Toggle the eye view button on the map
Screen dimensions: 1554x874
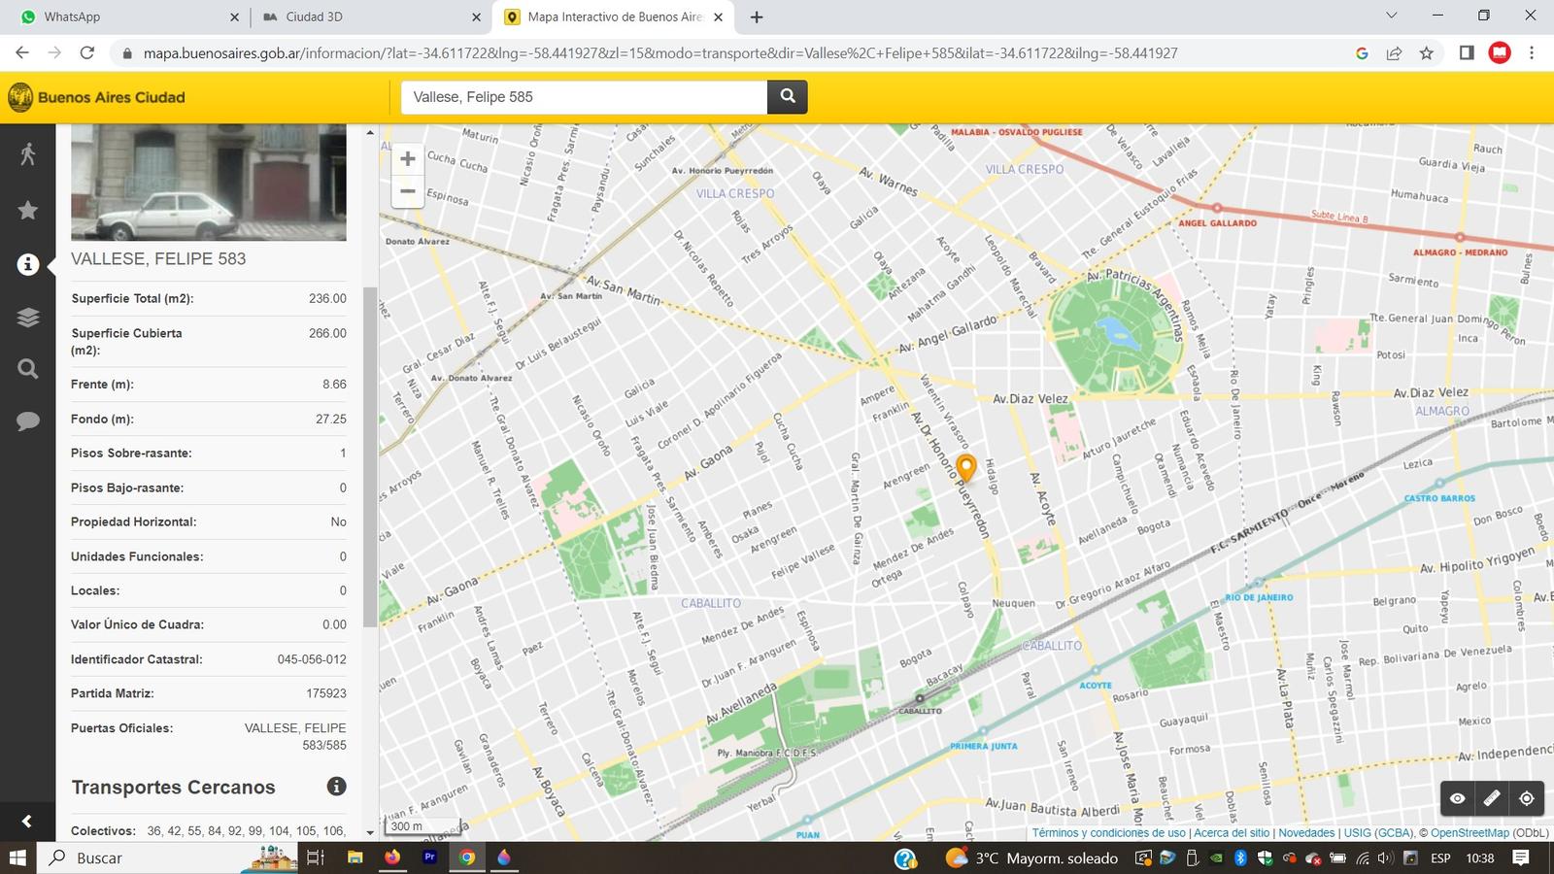coord(1458,798)
